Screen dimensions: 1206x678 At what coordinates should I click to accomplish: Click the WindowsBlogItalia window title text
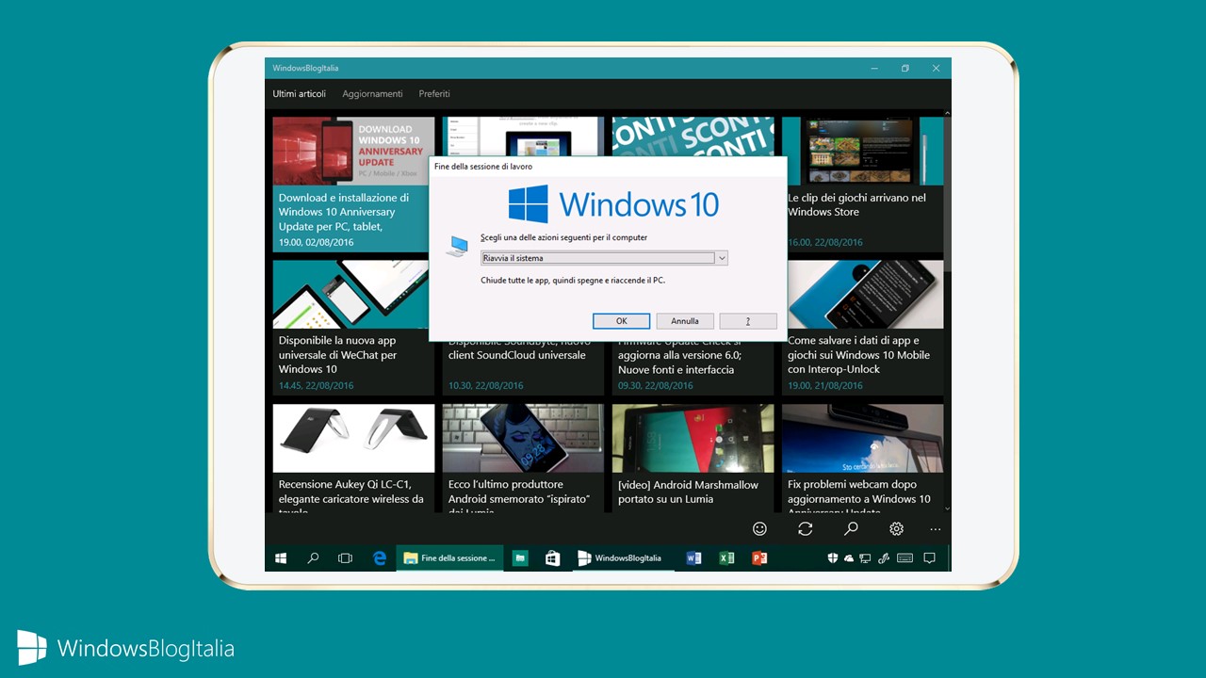point(305,68)
